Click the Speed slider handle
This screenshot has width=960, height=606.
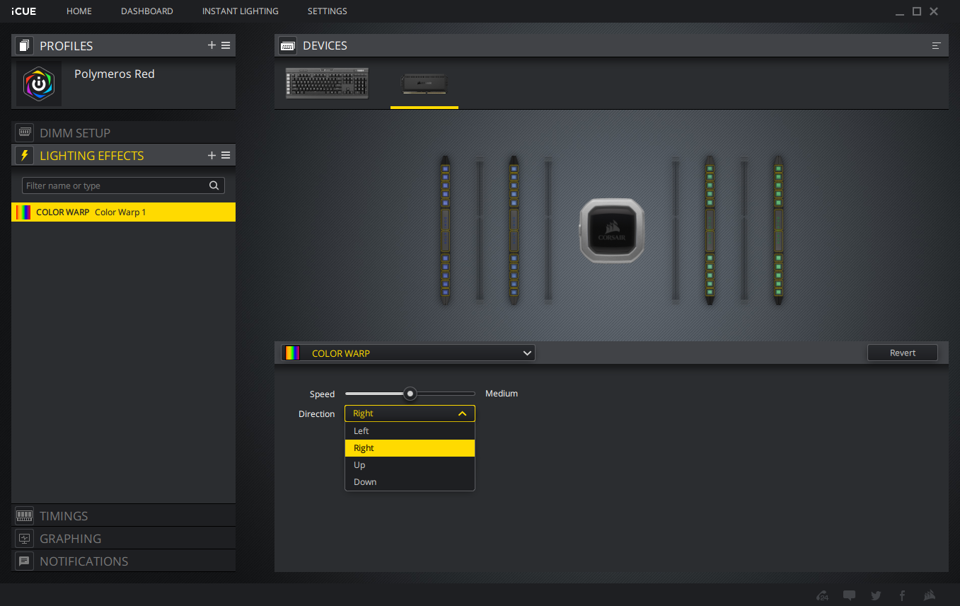410,393
